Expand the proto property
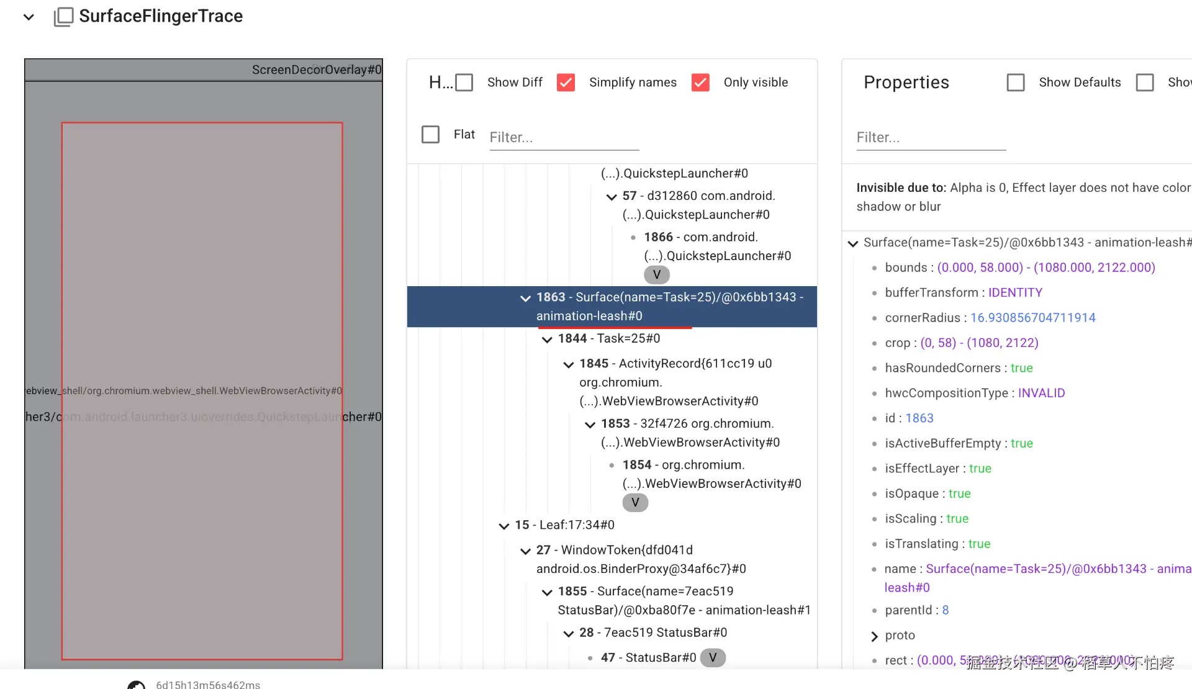Screen dimensions: 1192x689 tap(874, 636)
